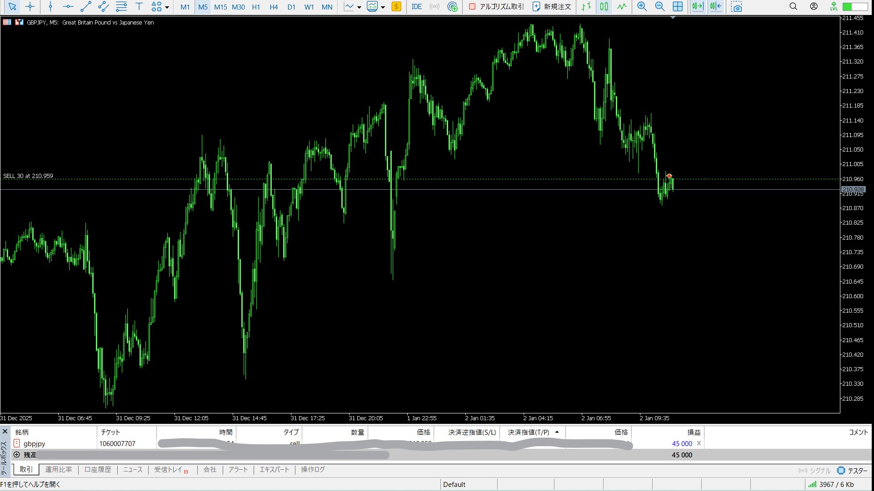The width and height of the screenshot is (874, 491).
Task: Close the gbpjpy position with X
Action: 699,443
